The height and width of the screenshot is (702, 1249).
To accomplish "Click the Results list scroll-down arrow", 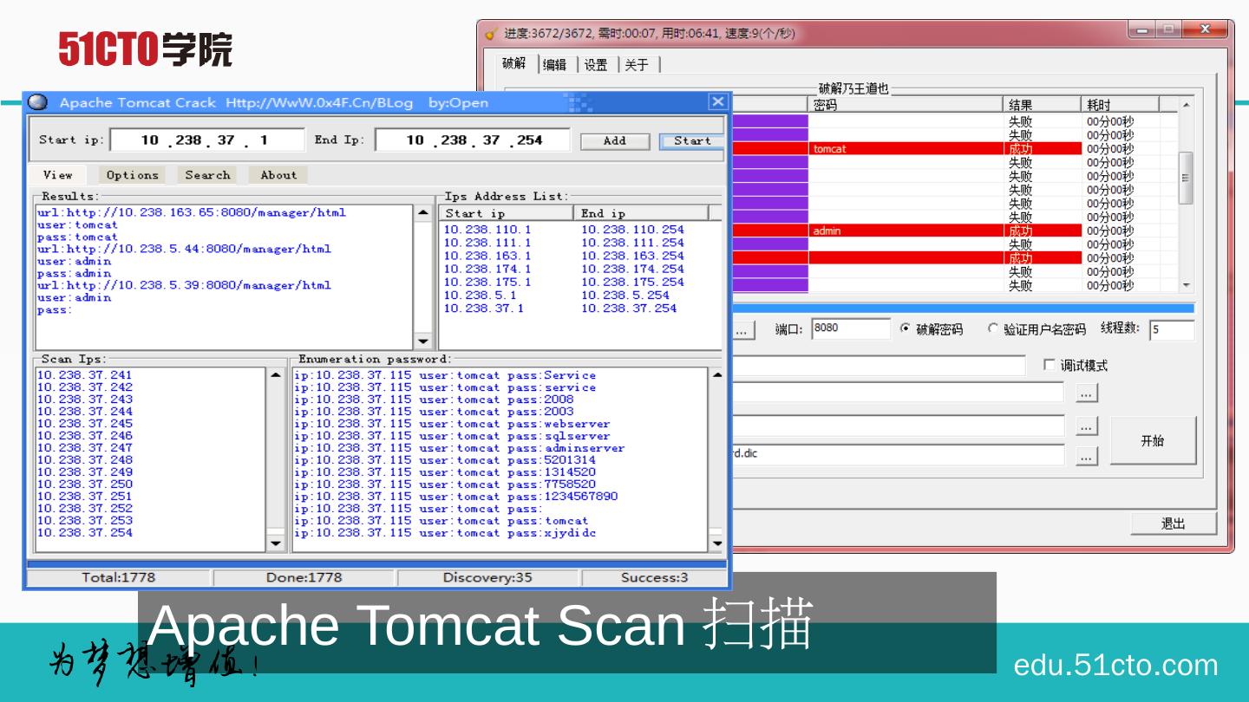I will coord(422,341).
